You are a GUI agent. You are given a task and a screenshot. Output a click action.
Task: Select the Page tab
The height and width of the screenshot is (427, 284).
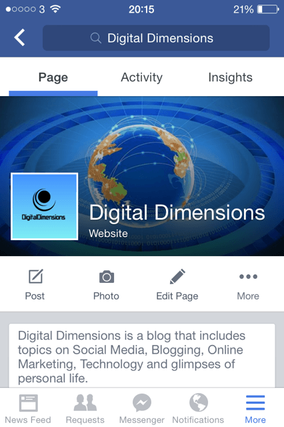click(x=53, y=78)
